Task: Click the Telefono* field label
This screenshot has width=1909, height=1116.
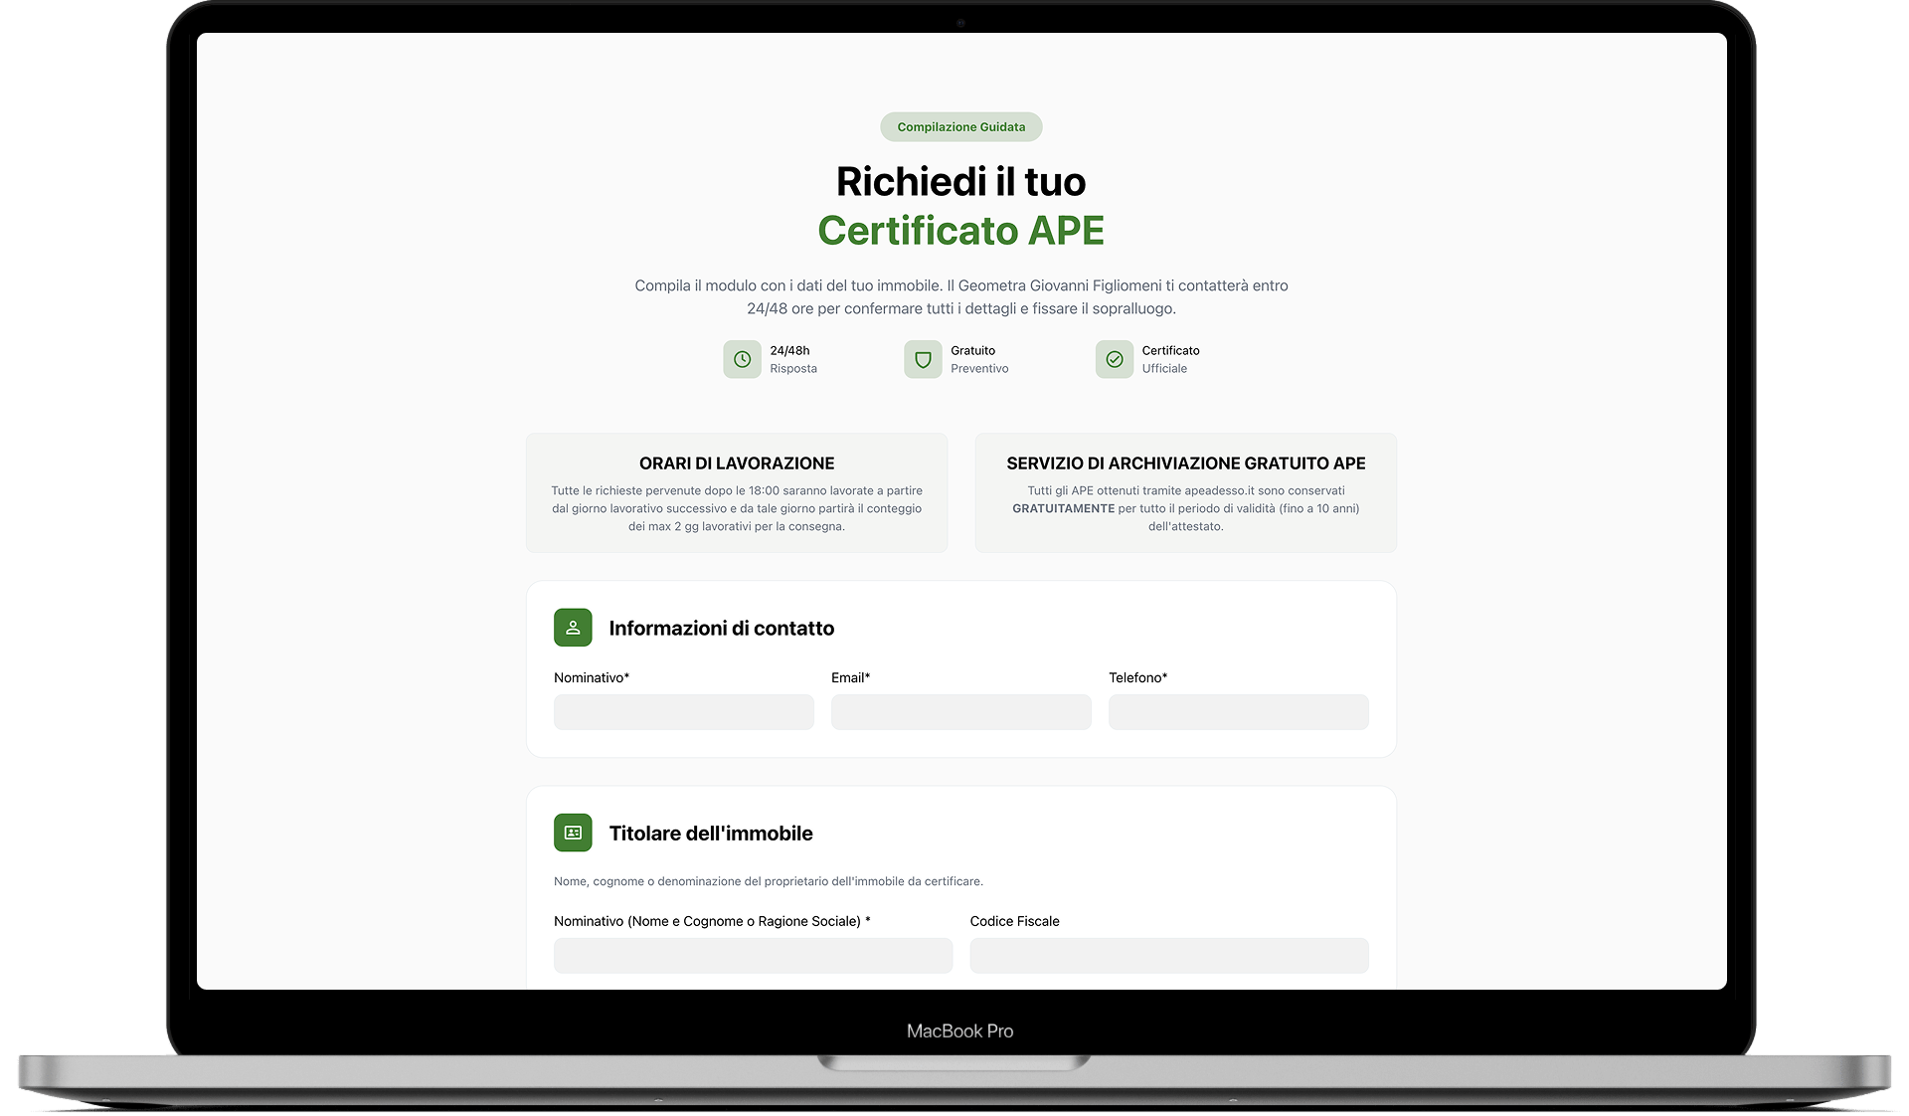Action: pos(1137,677)
